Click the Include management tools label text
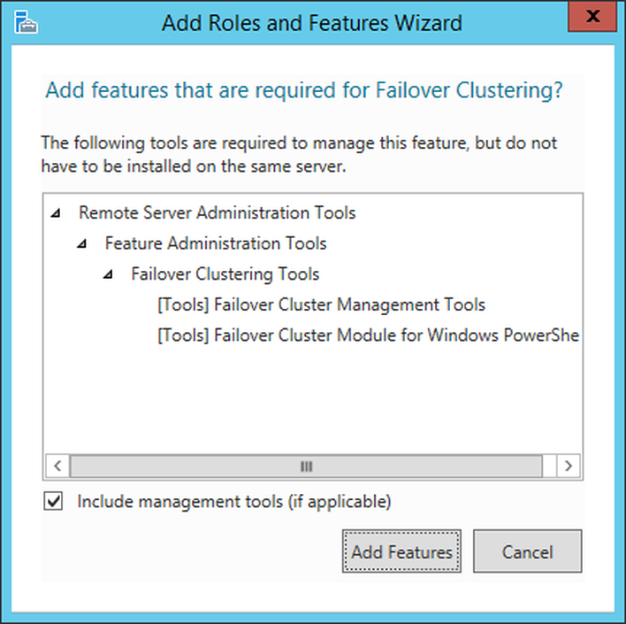 tap(234, 501)
